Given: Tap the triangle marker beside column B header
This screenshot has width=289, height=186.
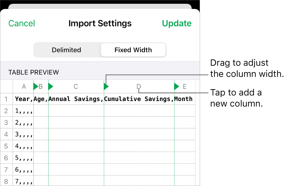Looking at the screenshot, I should 35,86.
